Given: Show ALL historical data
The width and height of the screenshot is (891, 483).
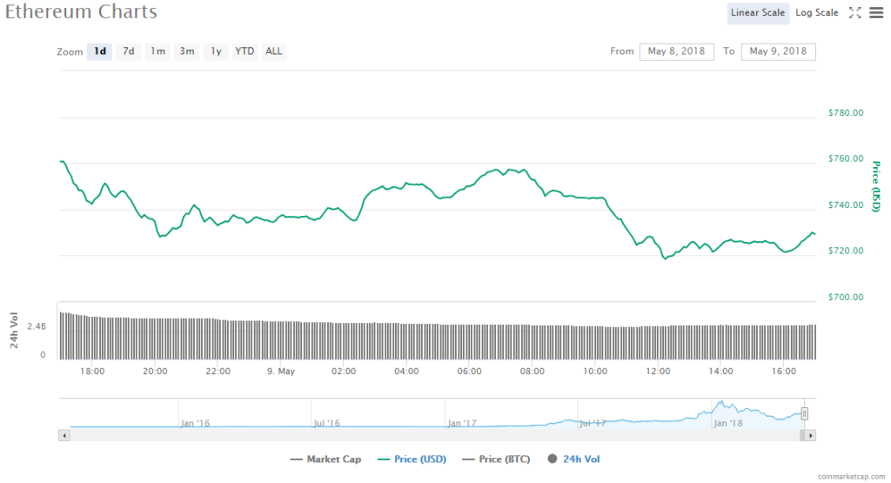Looking at the screenshot, I should [274, 51].
